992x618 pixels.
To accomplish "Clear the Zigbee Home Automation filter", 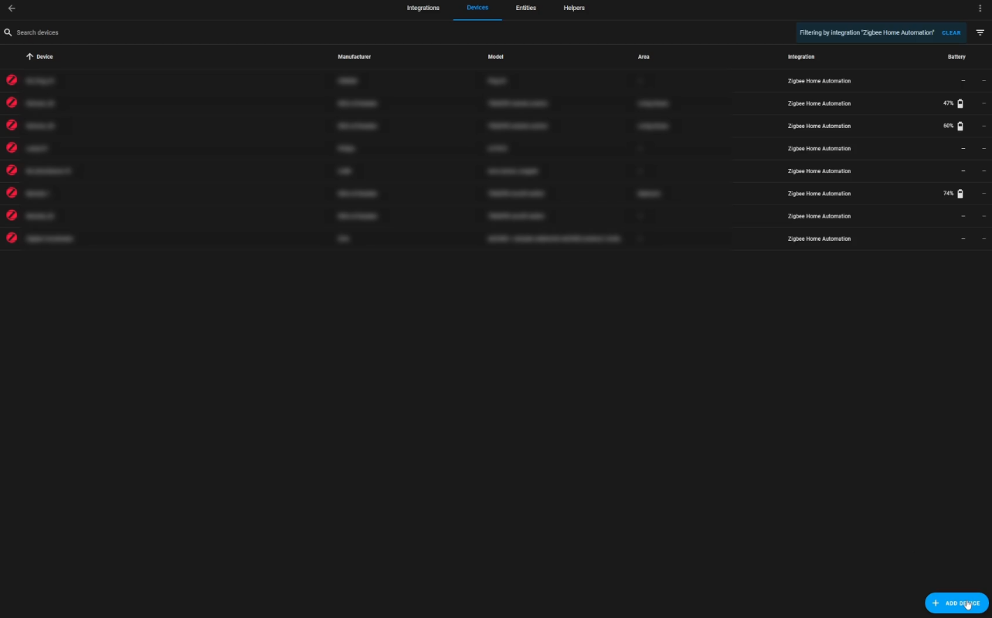I will point(951,32).
